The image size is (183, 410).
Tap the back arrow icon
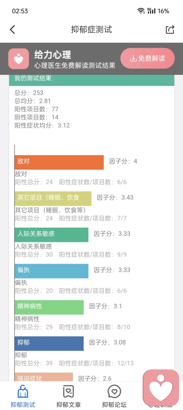[12, 29]
